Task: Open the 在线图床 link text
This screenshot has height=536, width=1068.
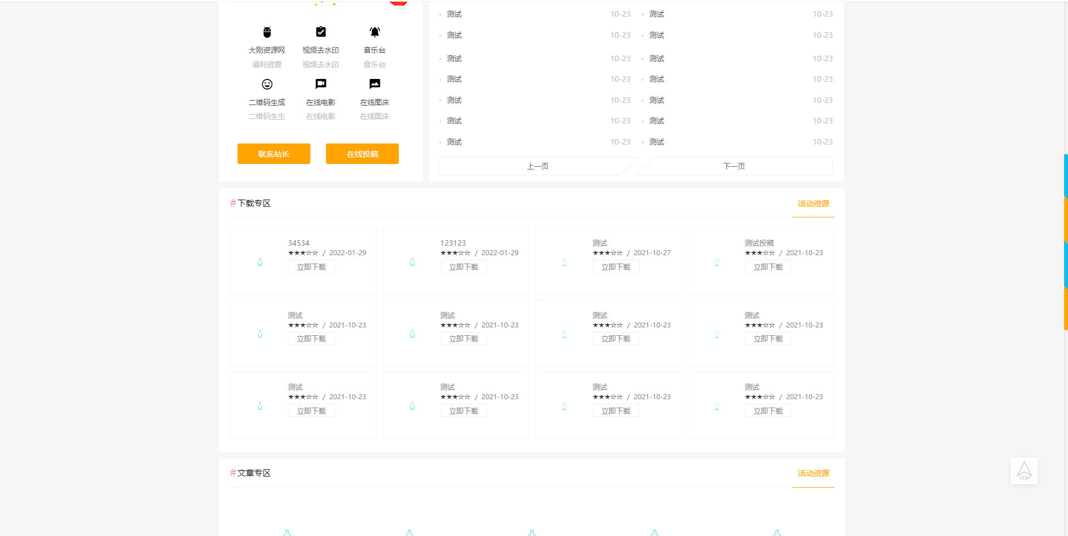Action: 375,102
